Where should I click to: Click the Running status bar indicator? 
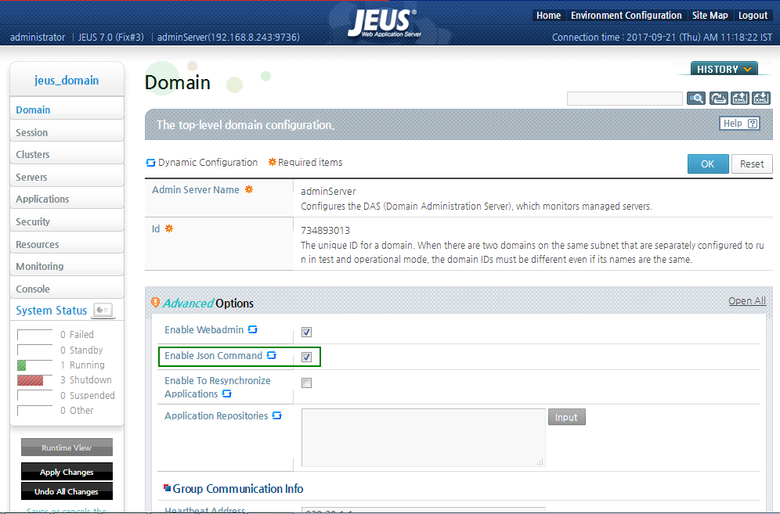tap(34, 365)
